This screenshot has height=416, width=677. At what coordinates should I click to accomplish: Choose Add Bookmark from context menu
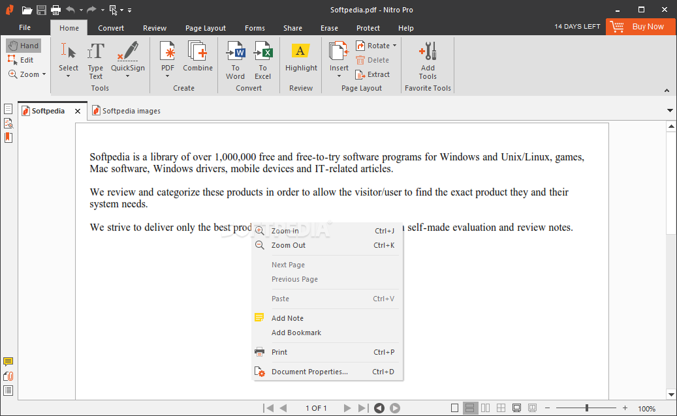[x=296, y=333]
